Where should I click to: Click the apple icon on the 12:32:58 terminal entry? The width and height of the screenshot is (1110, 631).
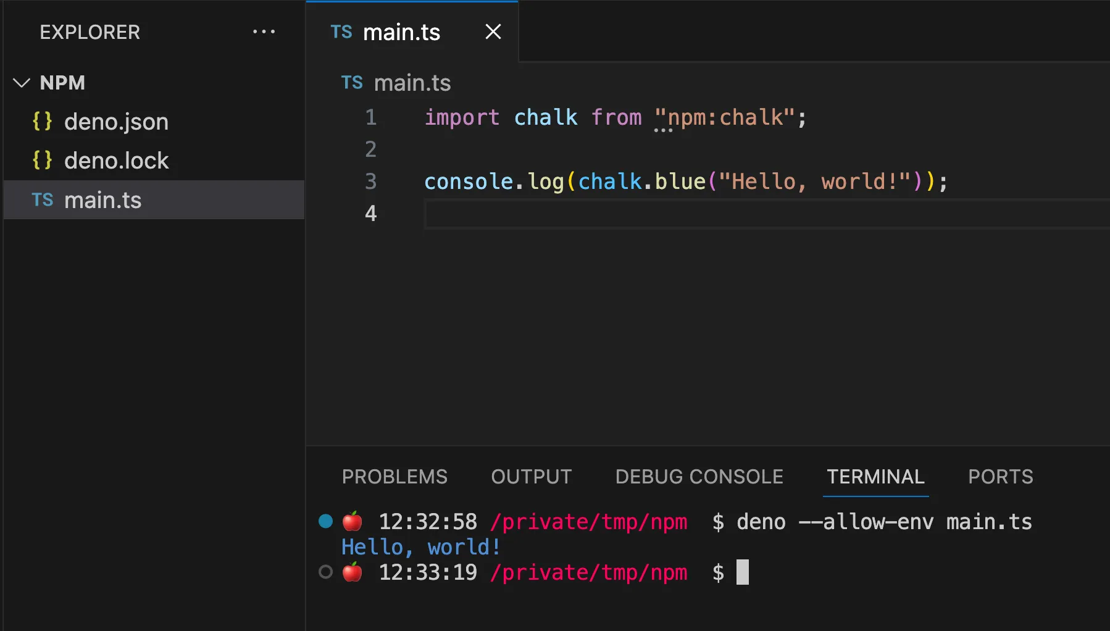coord(353,522)
